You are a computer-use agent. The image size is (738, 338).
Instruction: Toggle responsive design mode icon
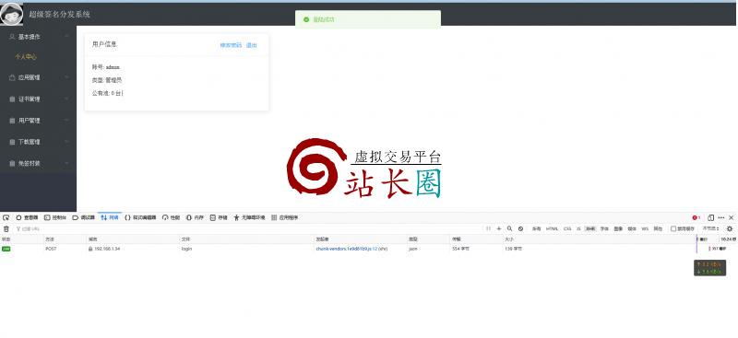tap(710, 217)
